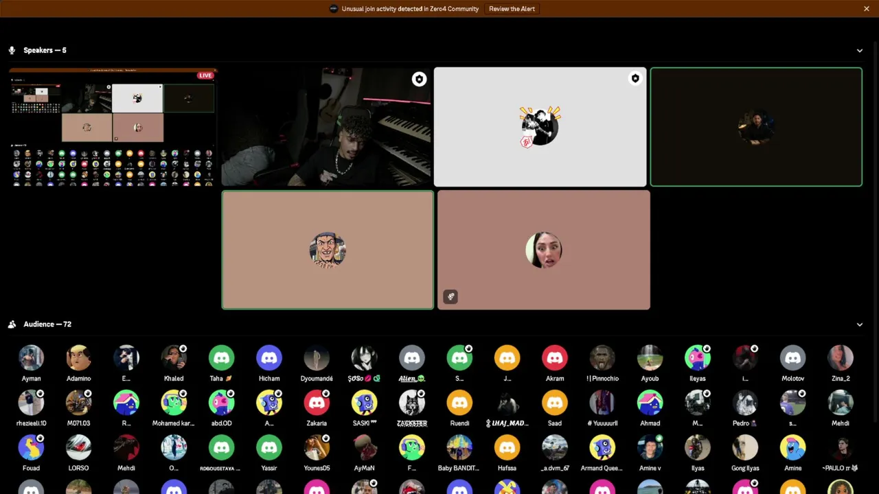
Task: Click Ruendi's orange Discord avatar
Action: (459, 403)
